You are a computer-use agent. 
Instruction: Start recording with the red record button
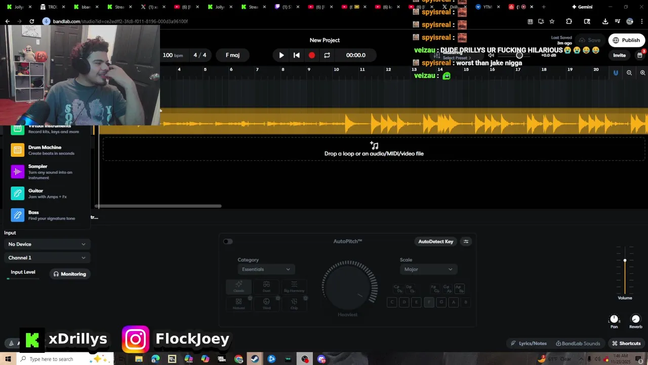coord(312,55)
